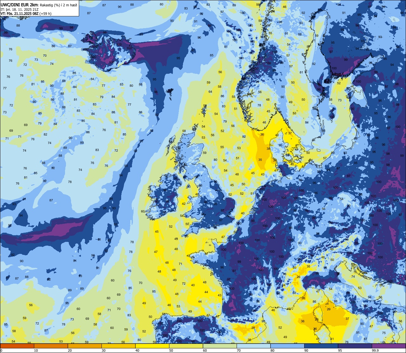The height and width of the screenshot is (353, 406).
Task: Click the pale blue 70–80 legend swatch
Action: 253,346
